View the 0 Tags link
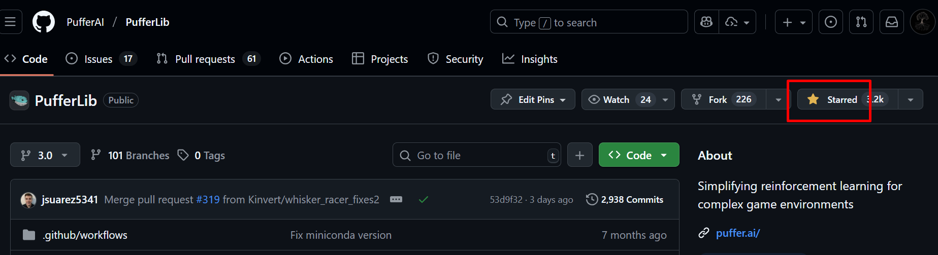938x255 pixels. [x=201, y=155]
